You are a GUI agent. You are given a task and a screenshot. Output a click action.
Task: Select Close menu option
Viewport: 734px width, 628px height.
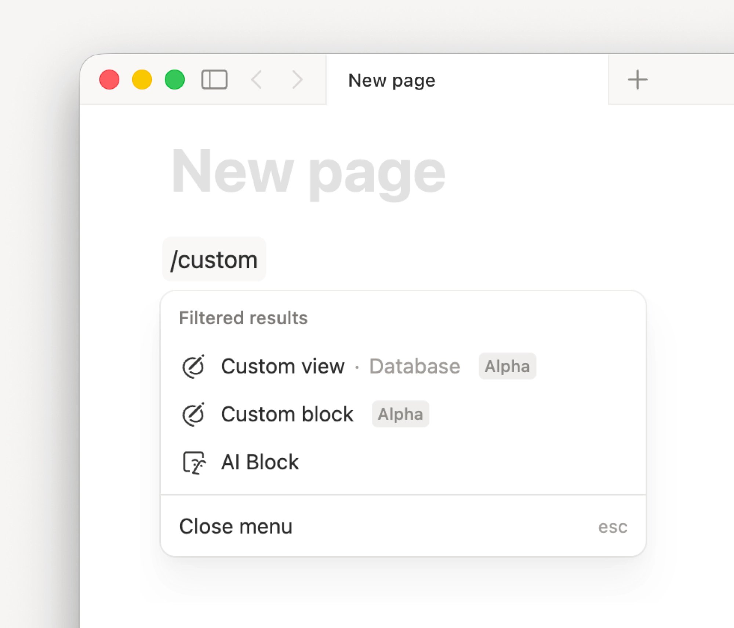pyautogui.click(x=403, y=526)
